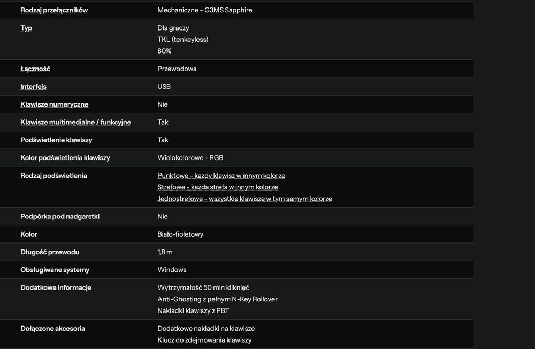Image resolution: width=535 pixels, height=349 pixels.
Task: Click the 'Podpórka pod nadgarstki' row label
Action: click(60, 217)
